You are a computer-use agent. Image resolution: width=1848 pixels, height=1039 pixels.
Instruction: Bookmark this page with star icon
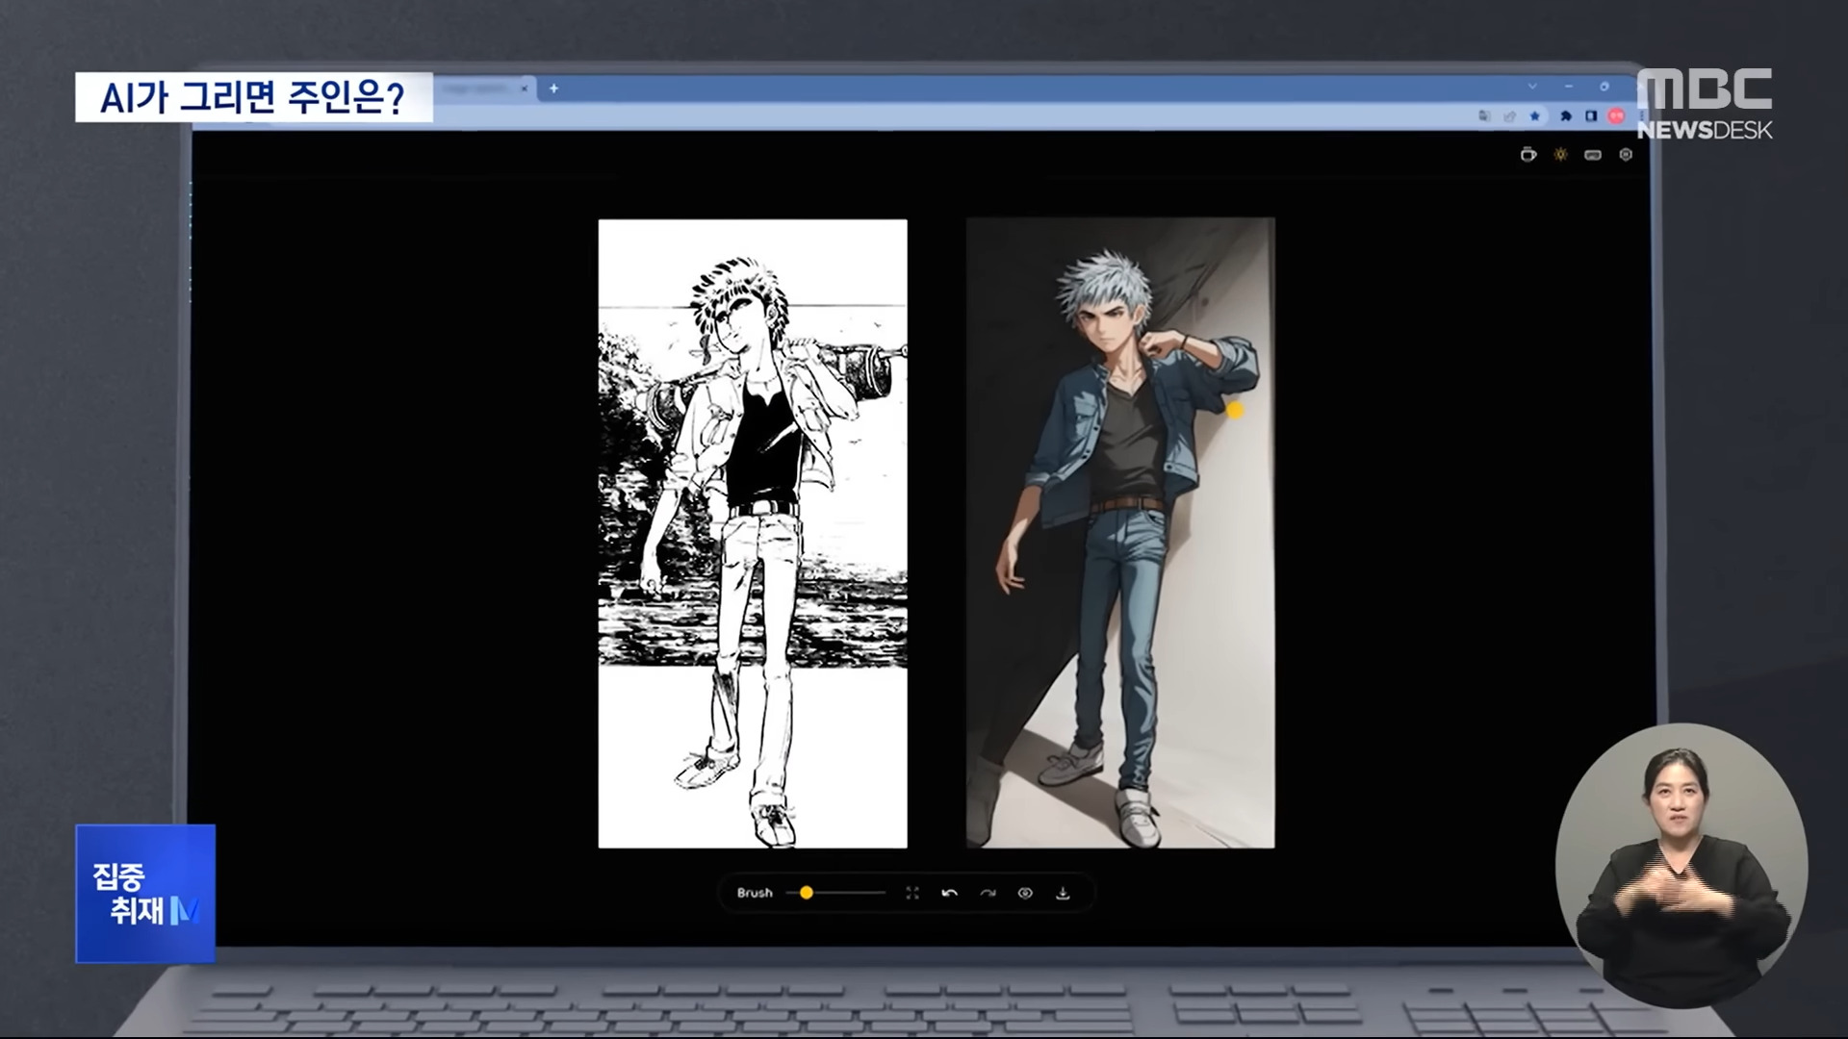[x=1535, y=116]
